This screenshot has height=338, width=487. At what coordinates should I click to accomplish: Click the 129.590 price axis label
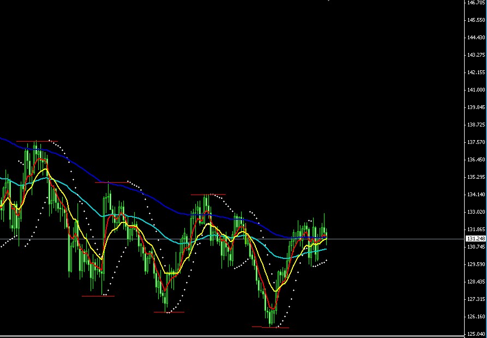point(476,264)
